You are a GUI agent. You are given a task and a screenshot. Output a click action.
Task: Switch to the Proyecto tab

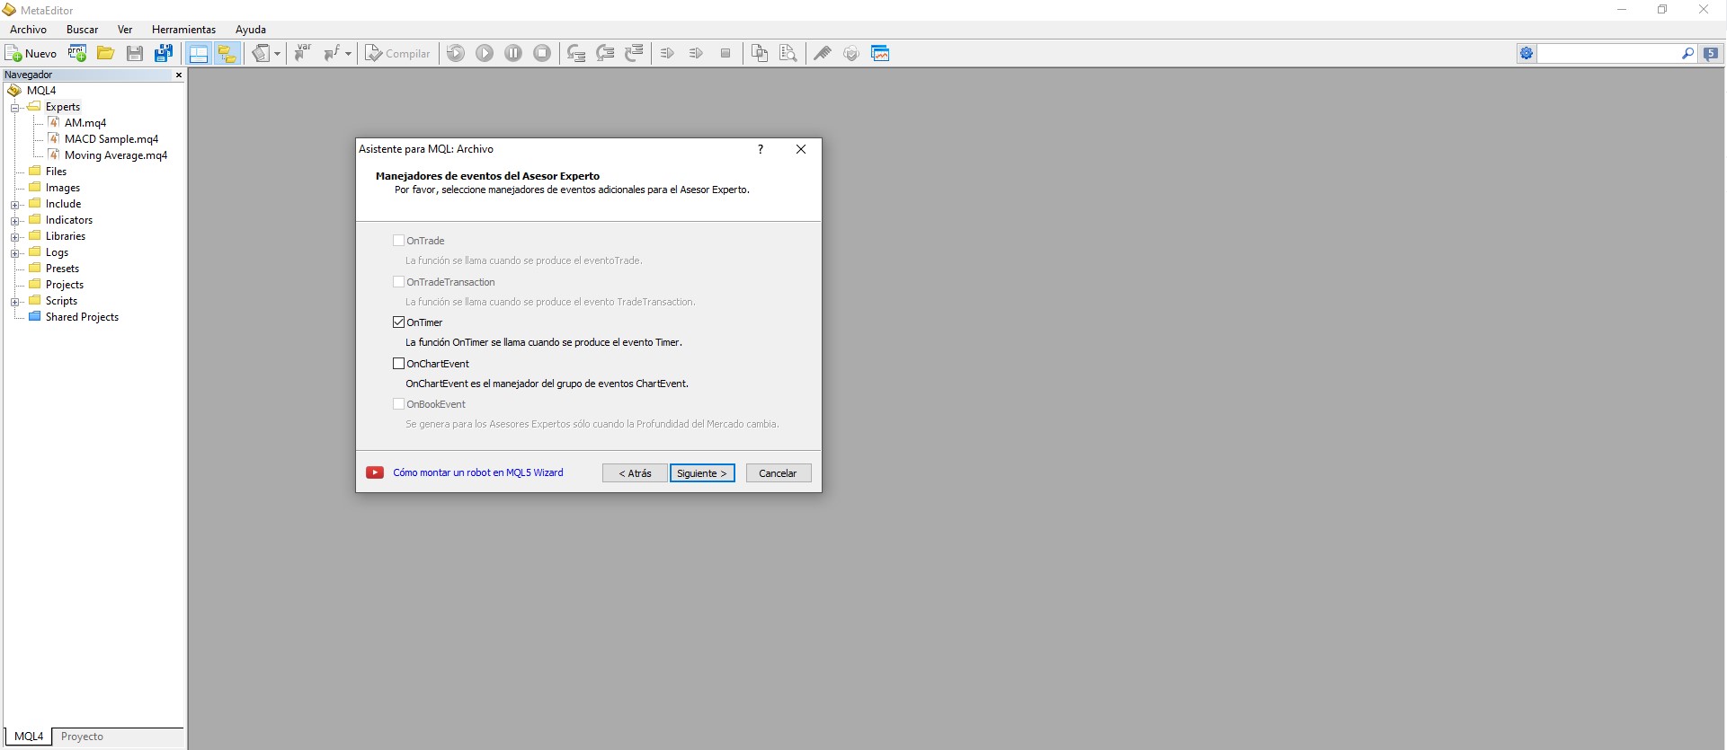(x=82, y=737)
